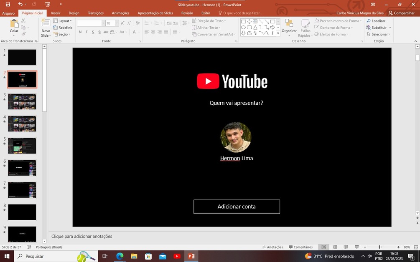Viewport: 420px width, 262px height.
Task: Select slide 5 thumbnail
Action: coord(22,146)
